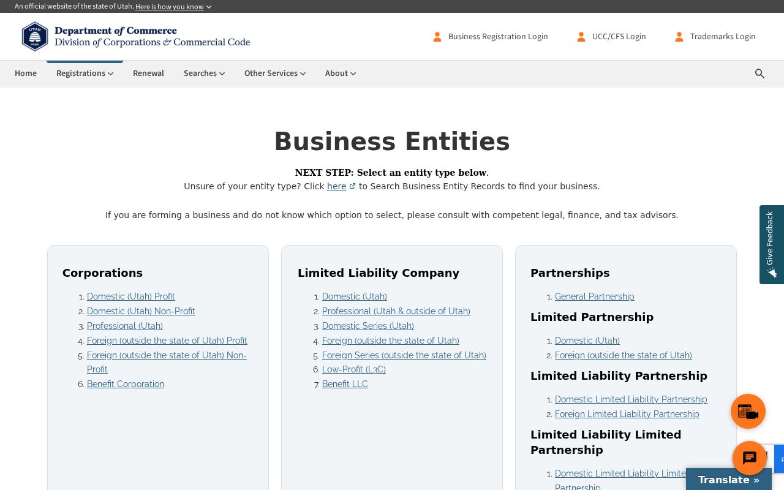Go to the Home menu item
Viewport: 784px width, 490px height.
[26, 73]
